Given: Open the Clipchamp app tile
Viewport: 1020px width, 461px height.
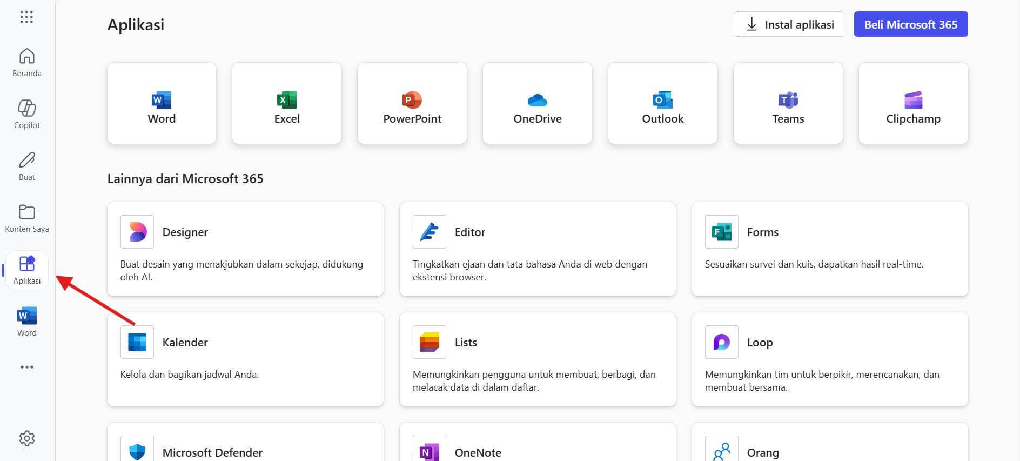Looking at the screenshot, I should (x=914, y=103).
